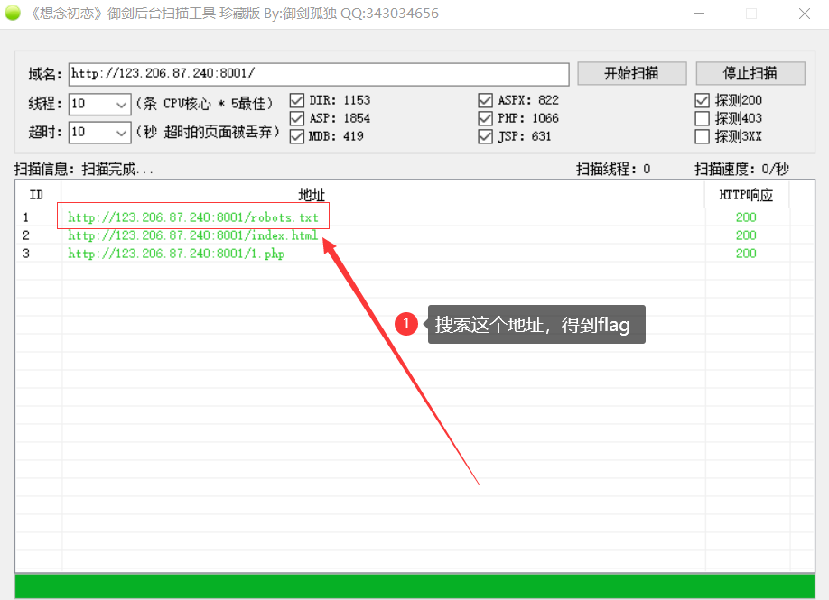Minimize the scanner window
829x600 pixels.
tap(699, 14)
